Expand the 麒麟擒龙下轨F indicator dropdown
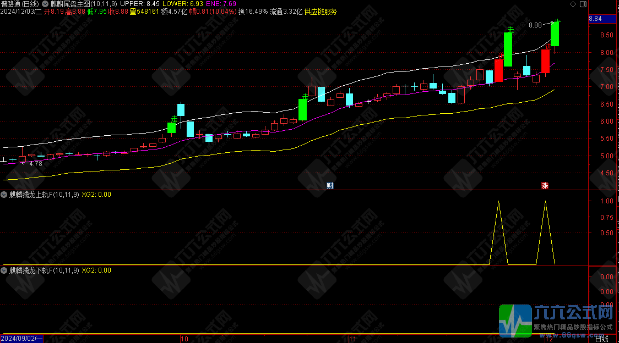 (x=4, y=270)
